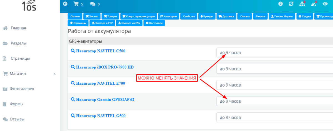Click Импорт из CSV button
This screenshot has height=131, width=333.
129,23
